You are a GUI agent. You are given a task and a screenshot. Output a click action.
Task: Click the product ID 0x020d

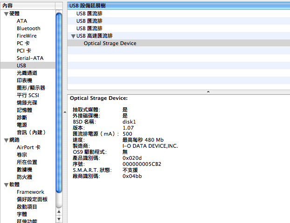pyautogui.click(x=132, y=158)
